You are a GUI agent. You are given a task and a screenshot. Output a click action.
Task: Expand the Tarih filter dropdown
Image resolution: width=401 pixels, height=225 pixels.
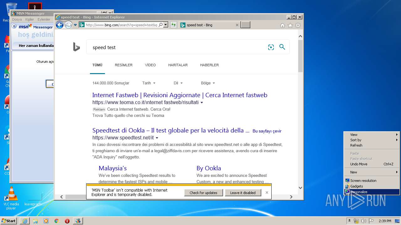pos(149,83)
